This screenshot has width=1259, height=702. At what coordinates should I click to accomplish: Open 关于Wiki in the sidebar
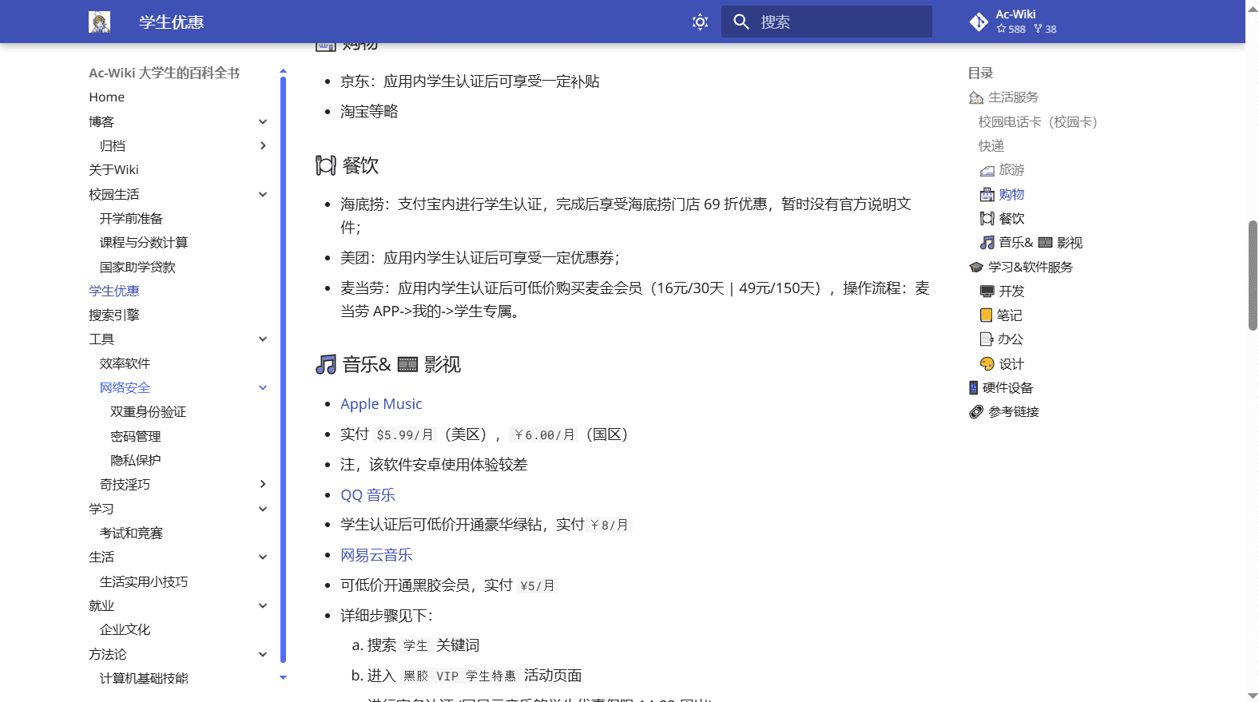click(114, 170)
